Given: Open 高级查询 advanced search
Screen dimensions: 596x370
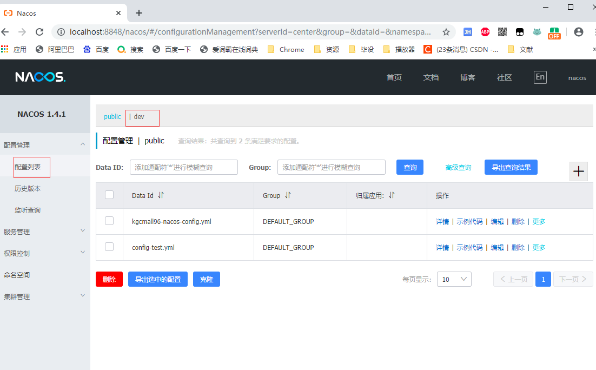Looking at the screenshot, I should (x=458, y=168).
